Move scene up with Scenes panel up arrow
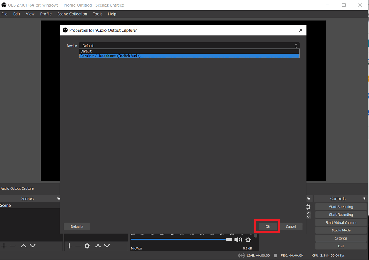The image size is (369, 260). [x=23, y=246]
